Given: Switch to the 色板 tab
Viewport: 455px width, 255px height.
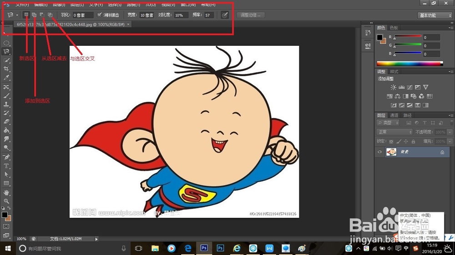Looking at the screenshot, I should [394, 28].
